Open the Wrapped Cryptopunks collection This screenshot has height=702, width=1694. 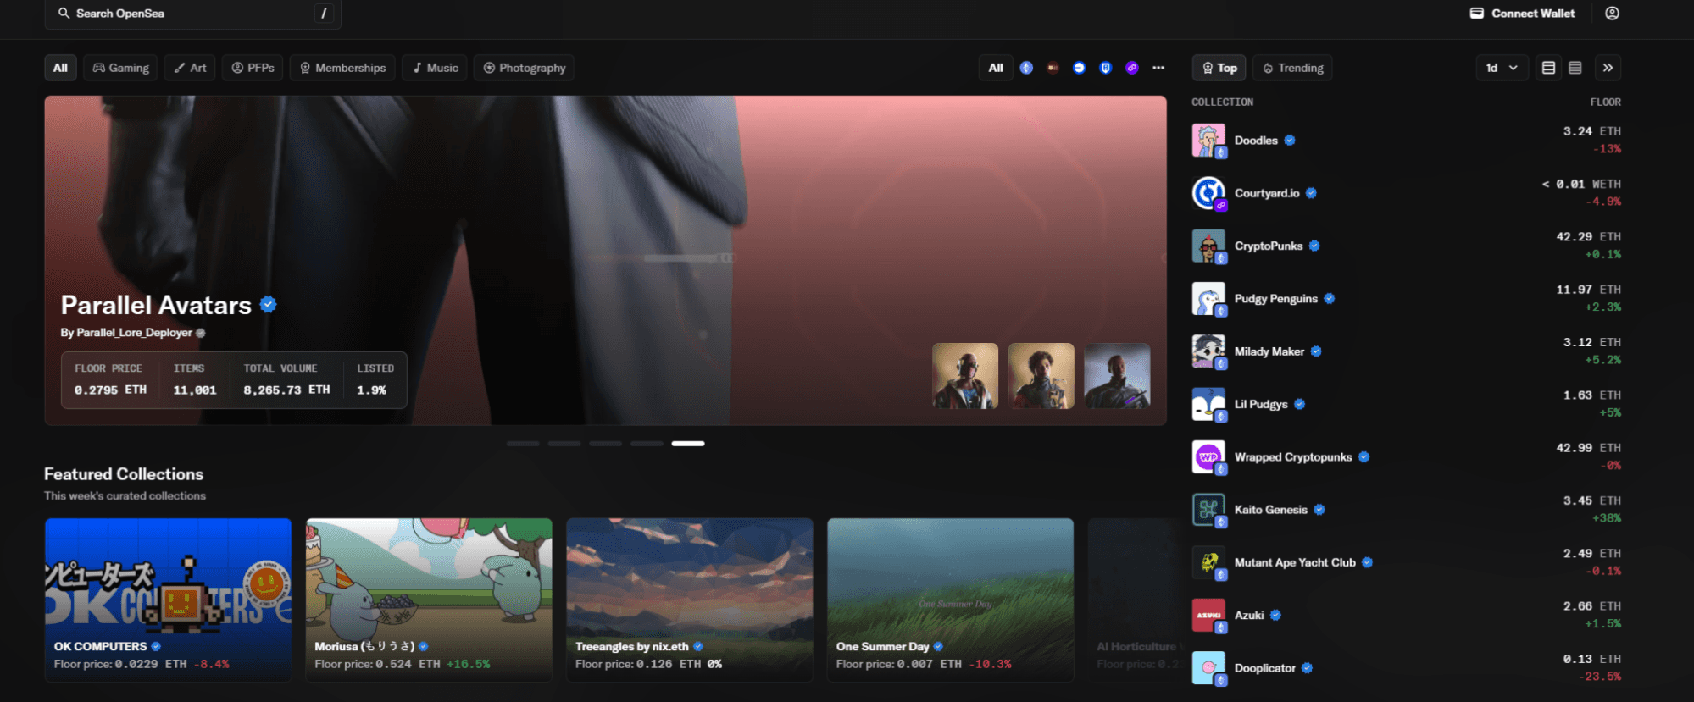coord(1407,457)
